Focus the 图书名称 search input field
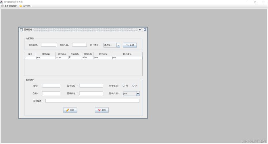The image size is (268, 144). pyautogui.click(x=49, y=45)
